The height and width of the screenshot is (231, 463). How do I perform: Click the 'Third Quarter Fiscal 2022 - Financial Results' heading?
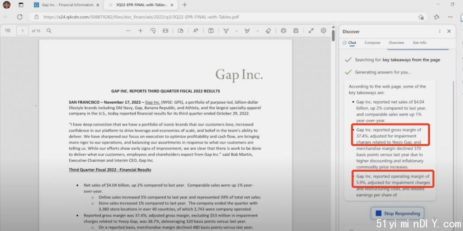tap(110, 170)
